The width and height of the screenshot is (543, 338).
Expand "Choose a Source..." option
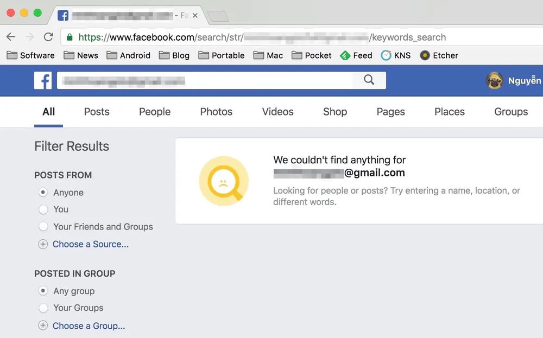90,244
